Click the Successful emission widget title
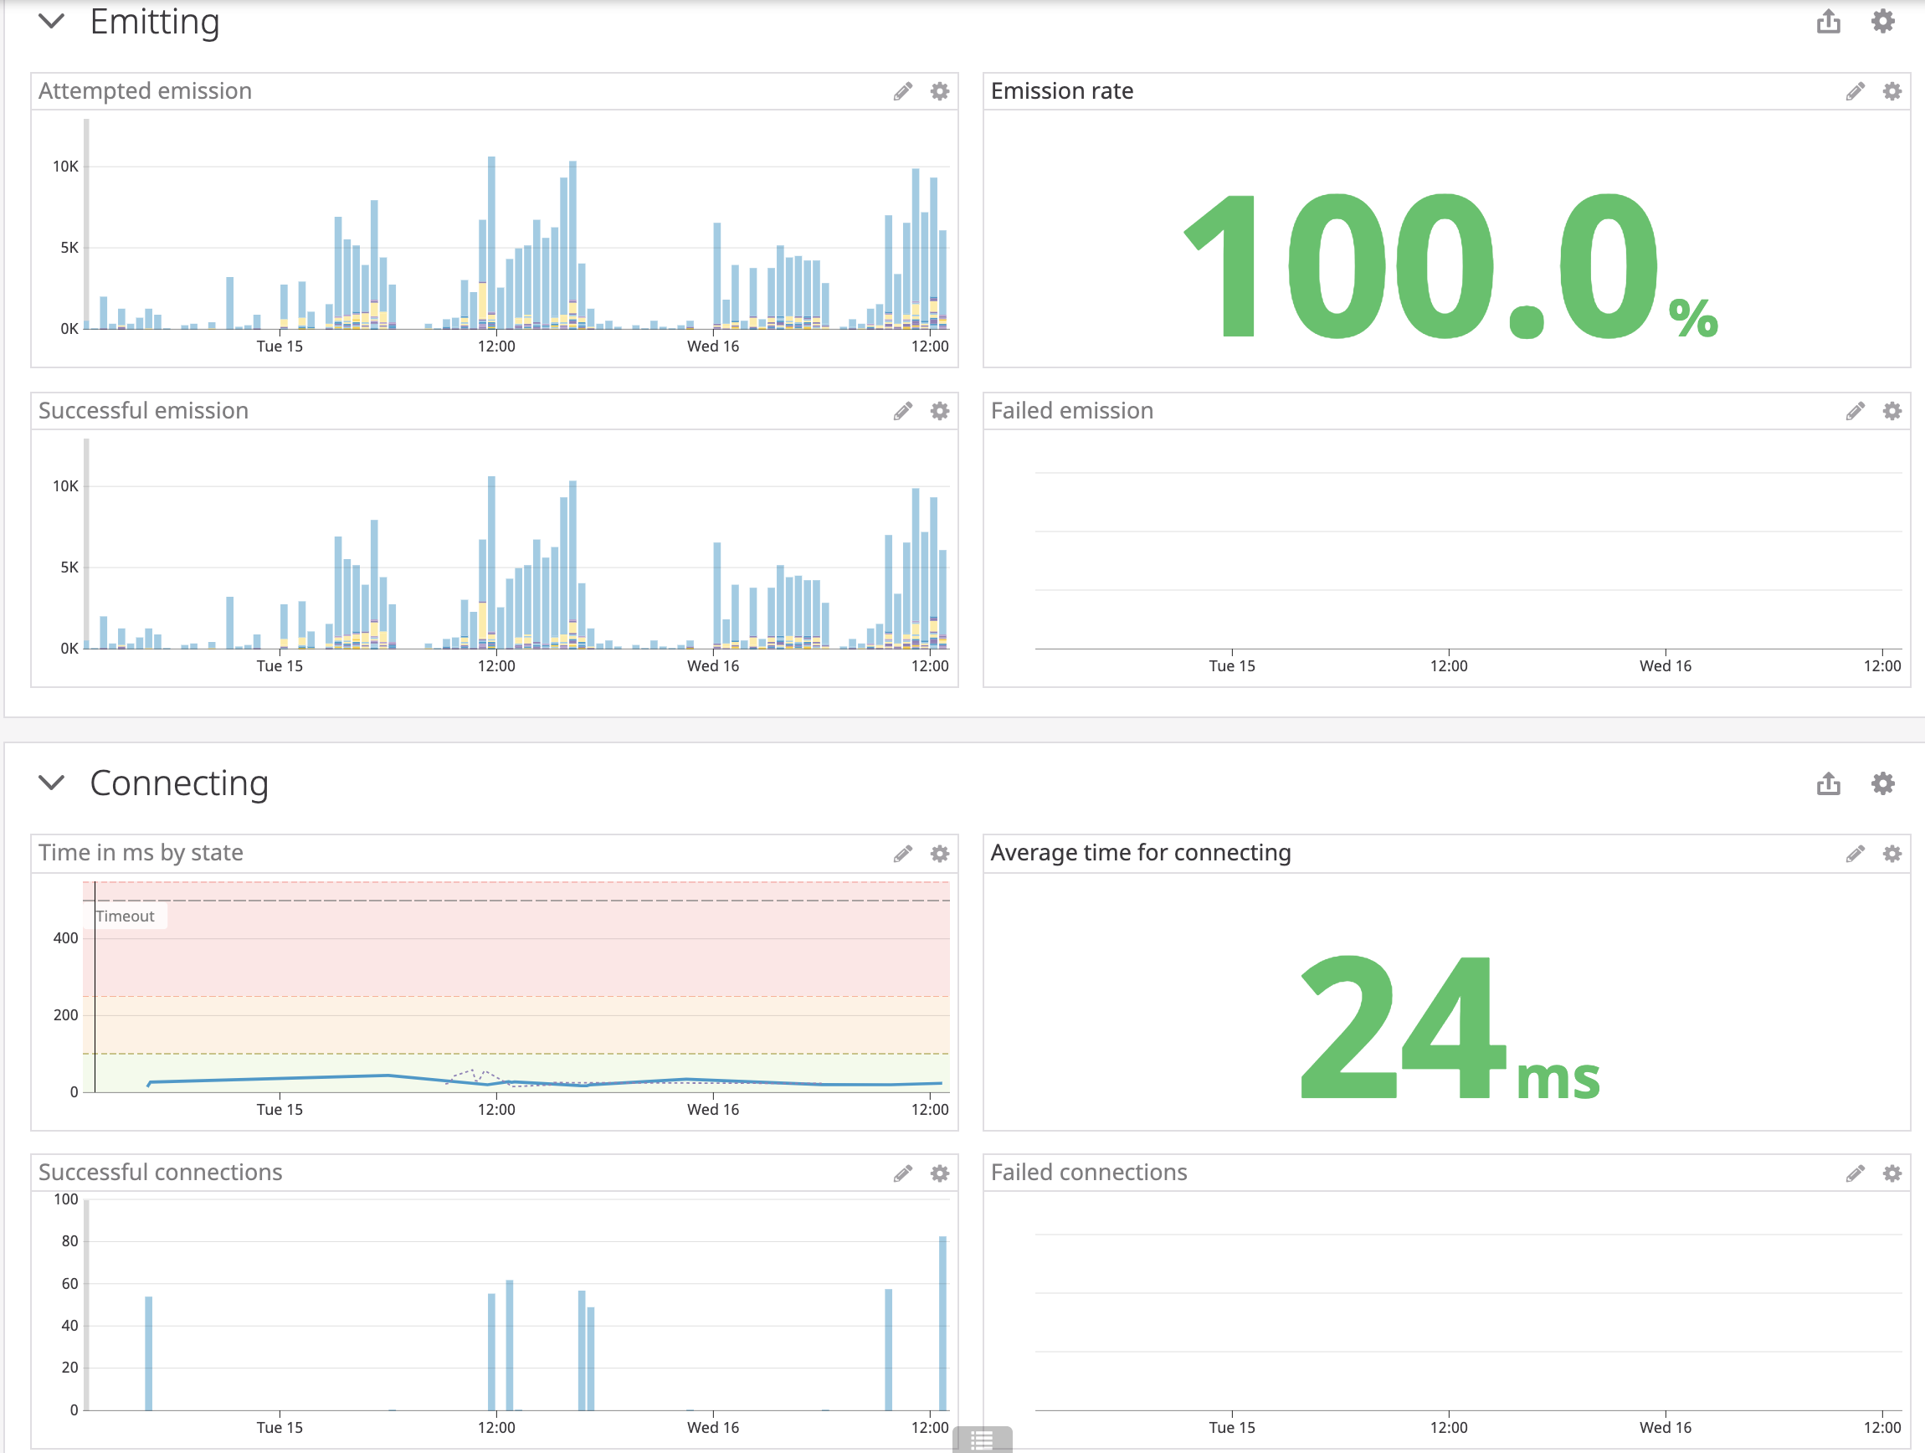This screenshot has height=1453, width=1925. 143,410
